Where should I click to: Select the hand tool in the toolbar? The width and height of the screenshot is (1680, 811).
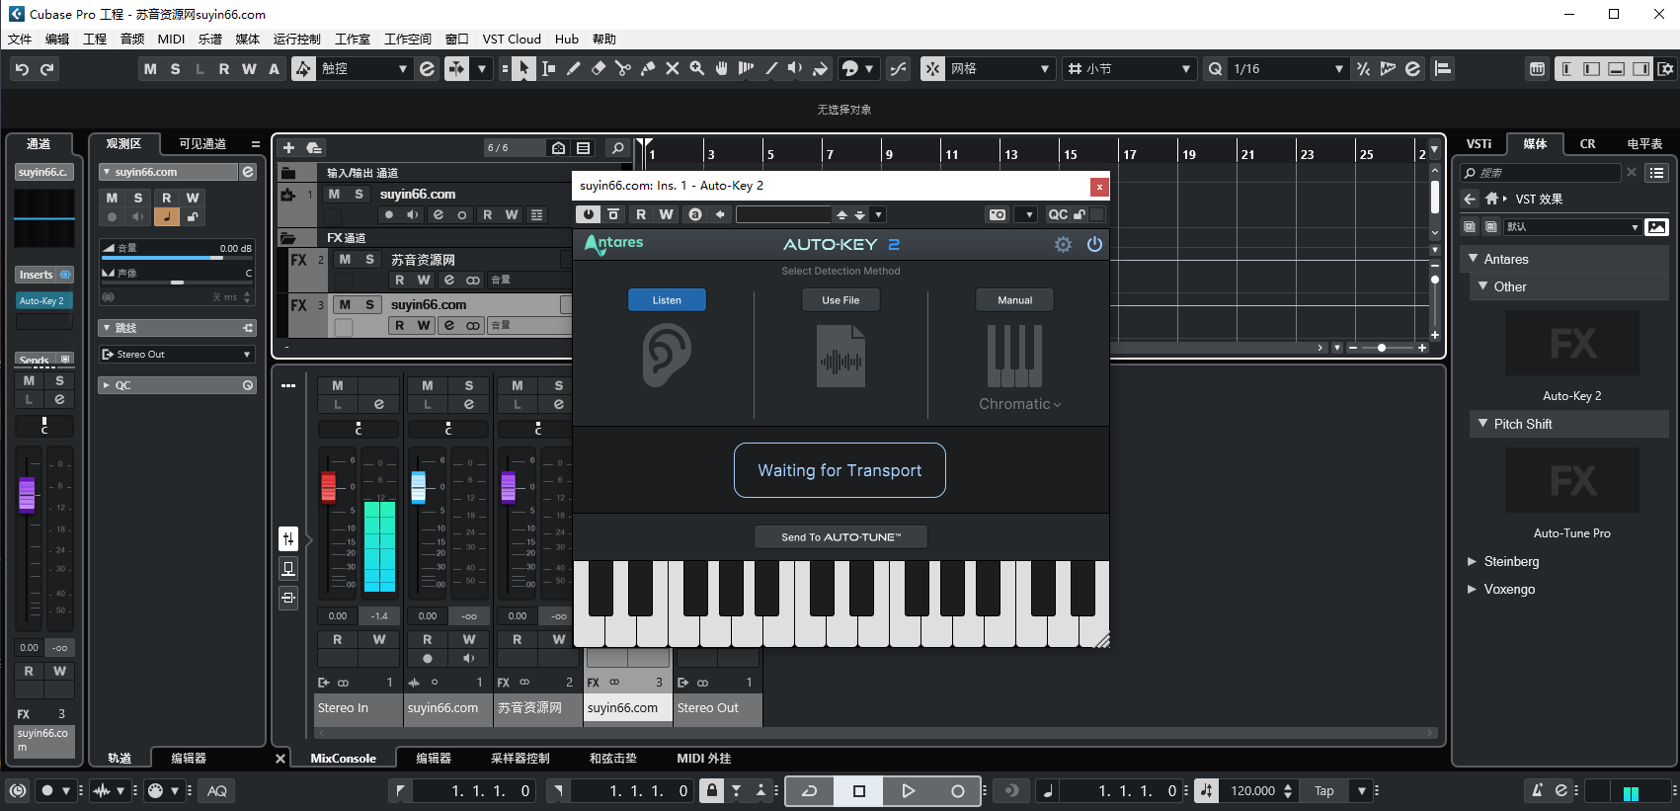[722, 69]
